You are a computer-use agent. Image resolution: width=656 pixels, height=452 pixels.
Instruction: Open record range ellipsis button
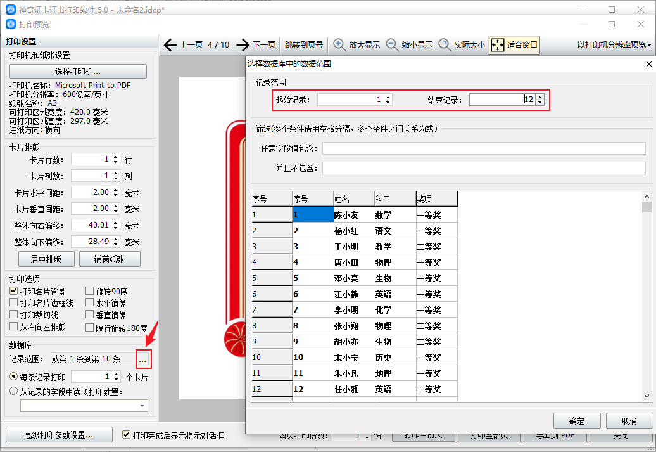tap(143, 359)
